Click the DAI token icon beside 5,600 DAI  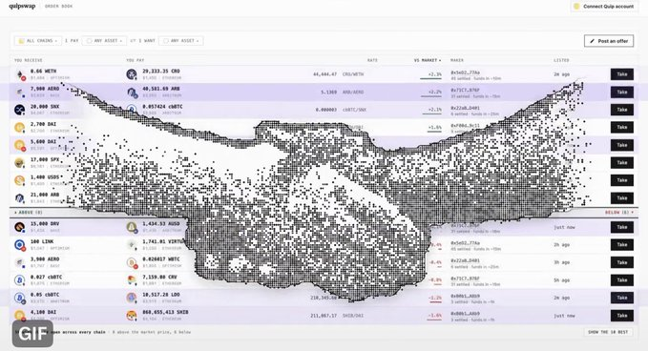[x=19, y=145]
